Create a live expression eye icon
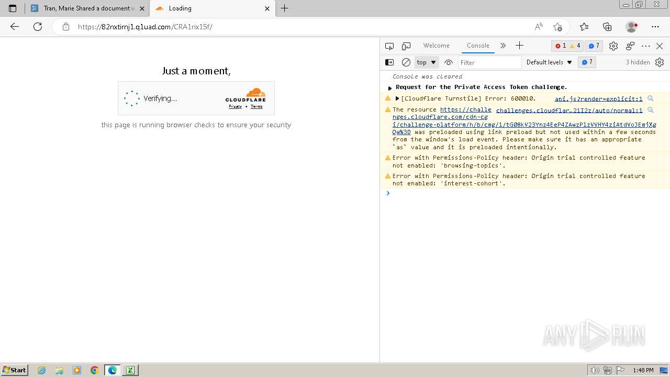 (449, 62)
